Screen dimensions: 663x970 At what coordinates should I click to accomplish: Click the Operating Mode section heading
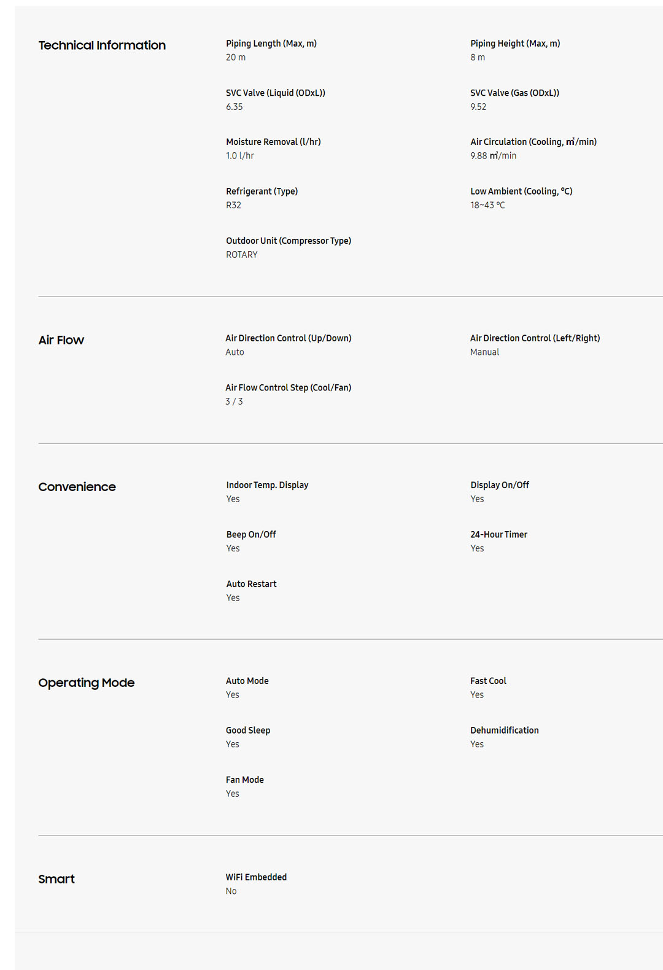(86, 683)
